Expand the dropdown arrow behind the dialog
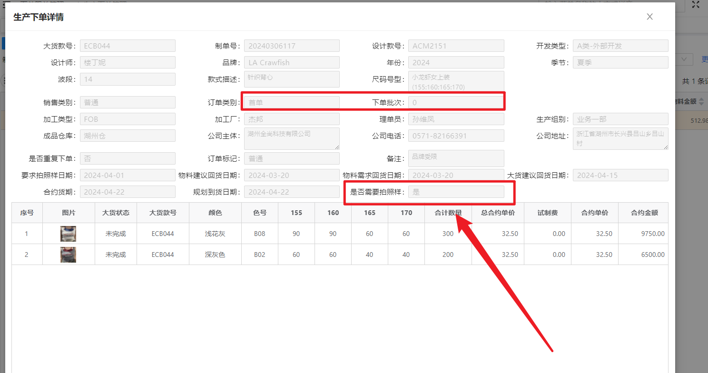 [x=684, y=59]
